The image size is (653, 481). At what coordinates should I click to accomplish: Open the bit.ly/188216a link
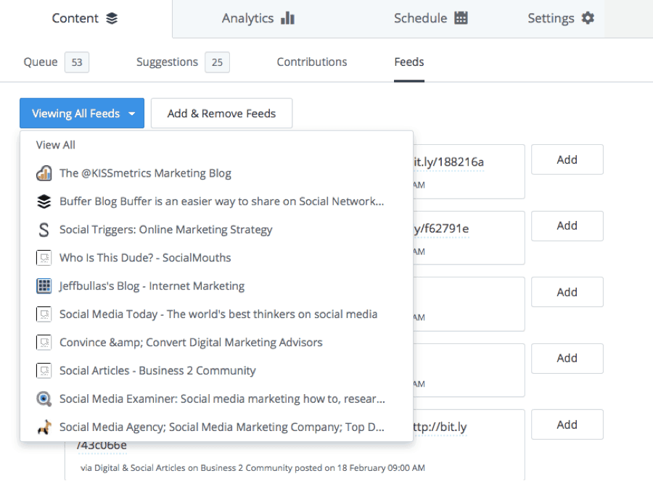click(x=449, y=162)
